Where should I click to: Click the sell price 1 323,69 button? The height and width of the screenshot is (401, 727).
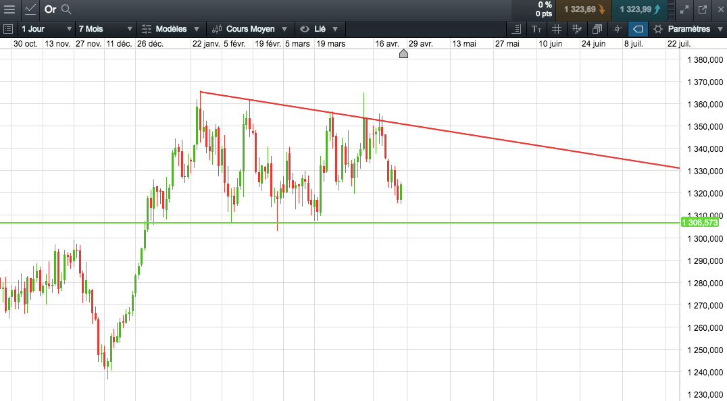[584, 9]
